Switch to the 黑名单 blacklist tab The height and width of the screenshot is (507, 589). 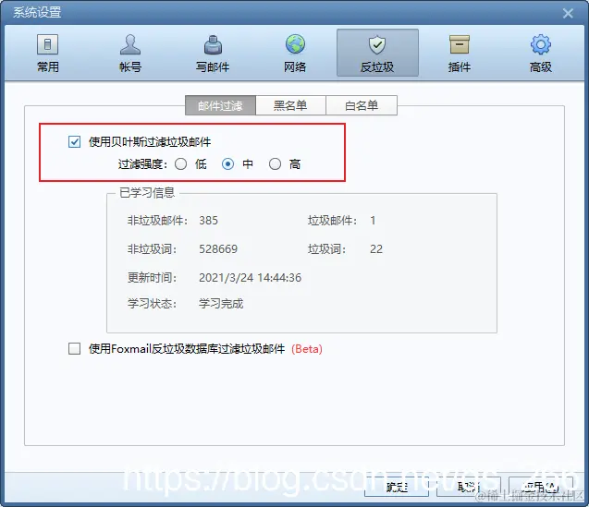pyautogui.click(x=290, y=105)
